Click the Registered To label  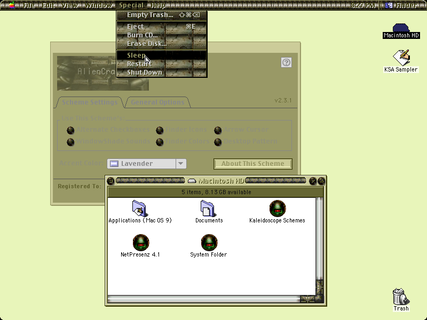click(79, 186)
